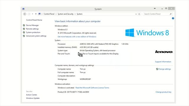
Task: Click Change settings link
Action: [x=164, y=69]
